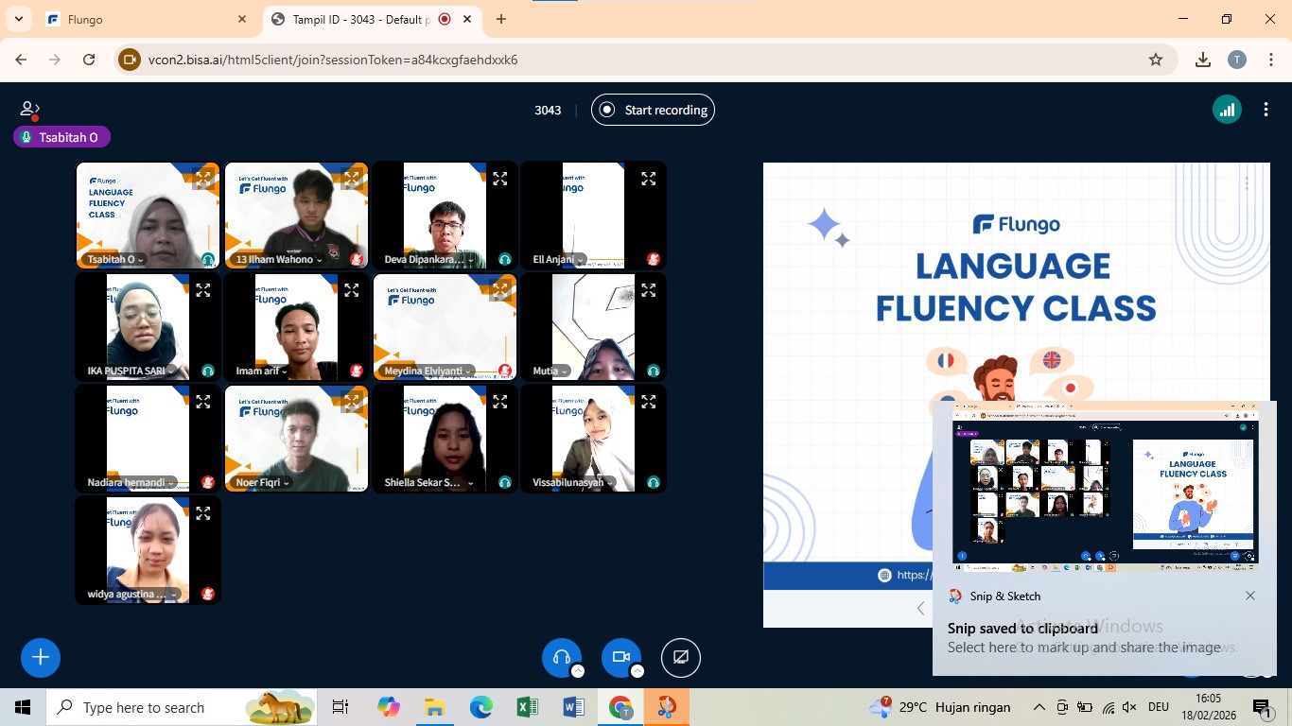Close the Flungo browser tab
This screenshot has height=726, width=1292.
242,19
